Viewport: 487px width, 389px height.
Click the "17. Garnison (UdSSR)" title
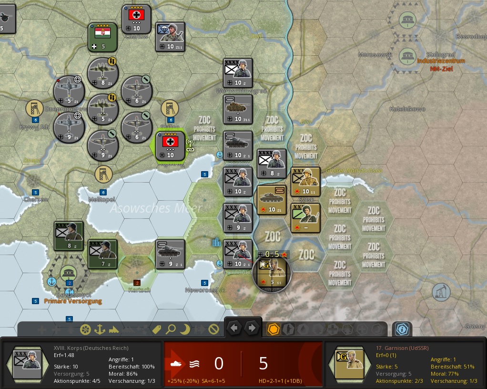pyautogui.click(x=402, y=348)
